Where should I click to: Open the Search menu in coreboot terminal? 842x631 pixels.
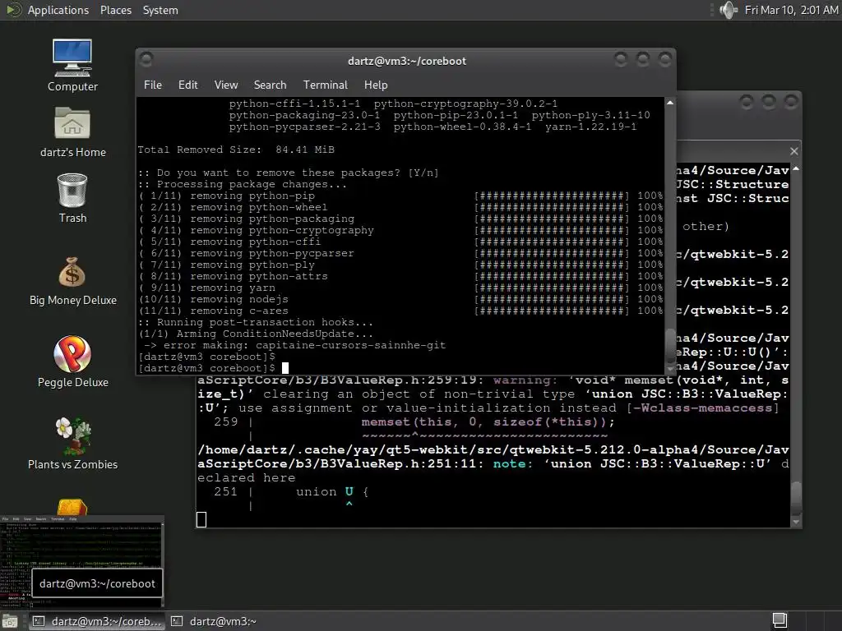click(x=270, y=85)
